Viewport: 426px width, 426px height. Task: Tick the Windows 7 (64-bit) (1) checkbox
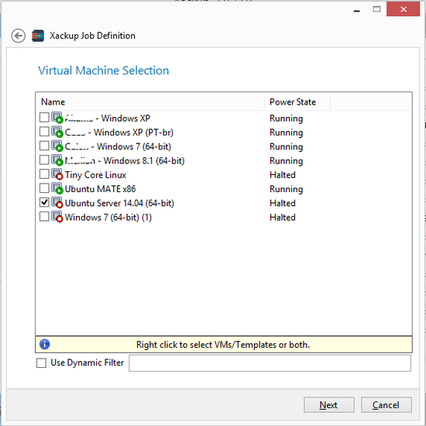44,217
